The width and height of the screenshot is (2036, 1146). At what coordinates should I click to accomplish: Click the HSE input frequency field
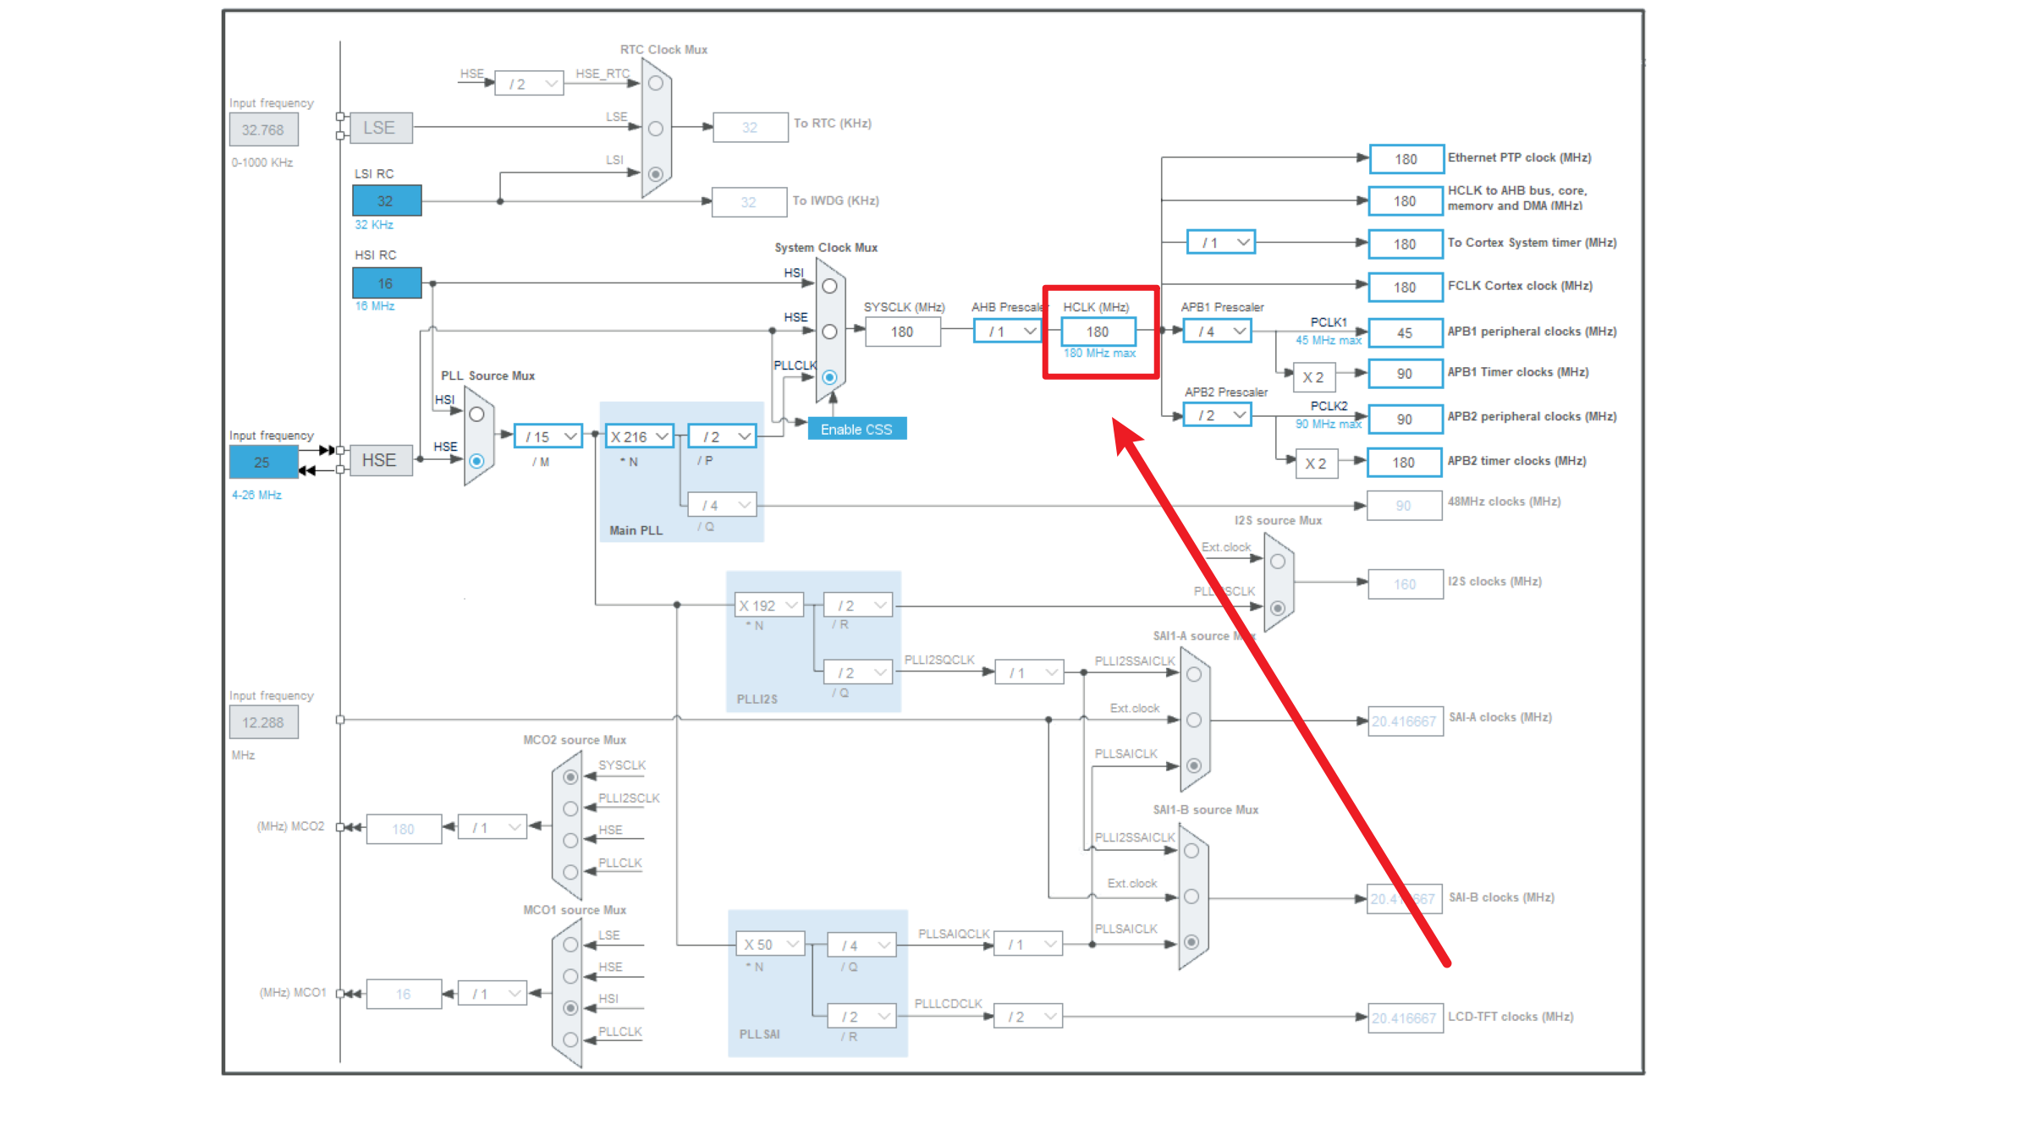[262, 462]
